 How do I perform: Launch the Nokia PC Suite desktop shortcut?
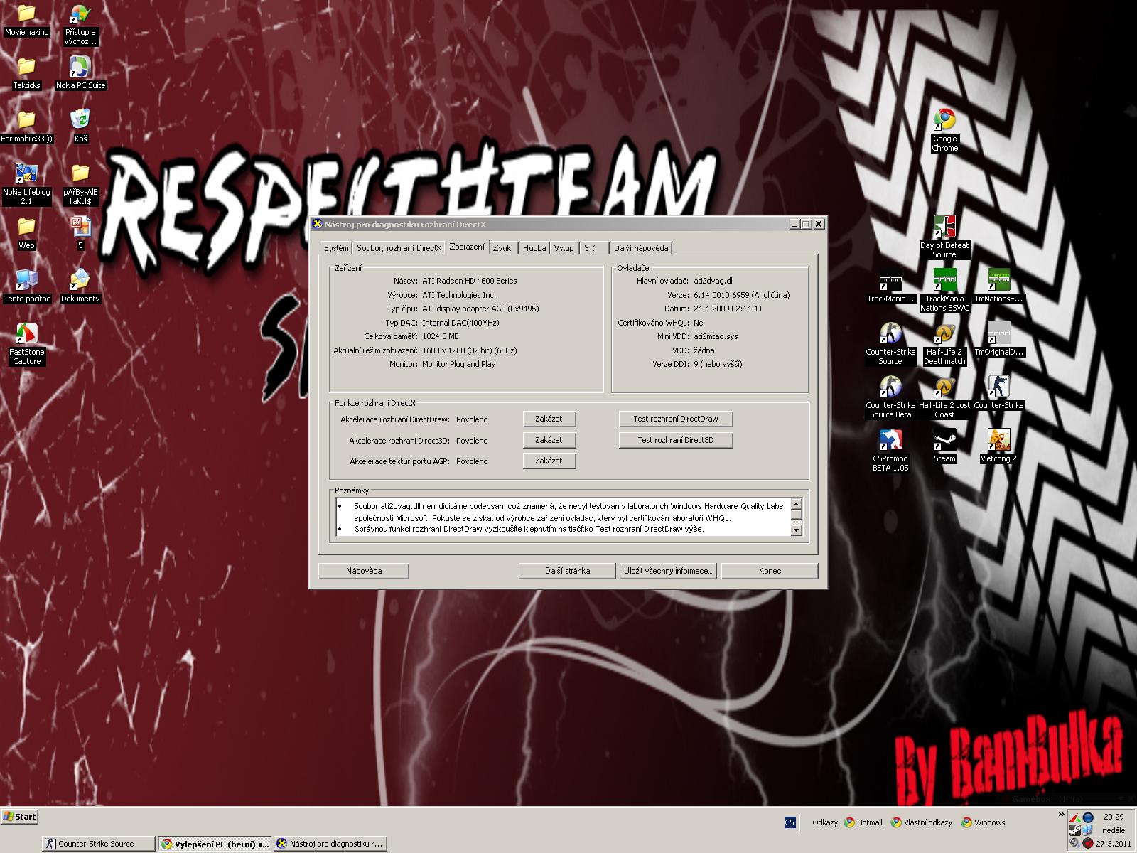(80, 73)
